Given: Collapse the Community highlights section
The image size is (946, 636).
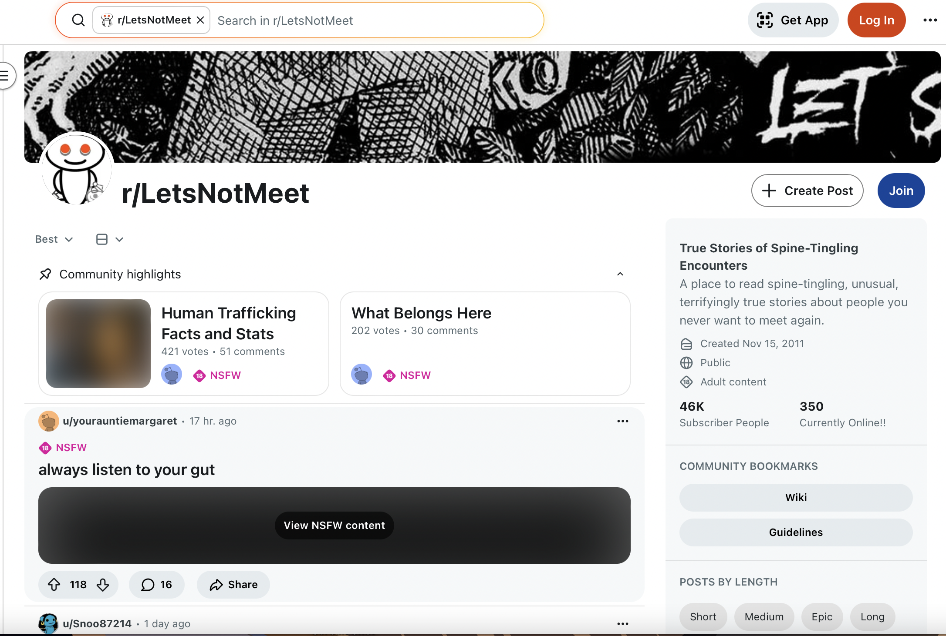Looking at the screenshot, I should [x=620, y=274].
